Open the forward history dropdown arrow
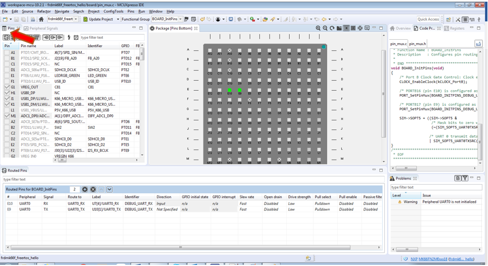The height and width of the screenshot is (266, 488). [x=341, y=19]
